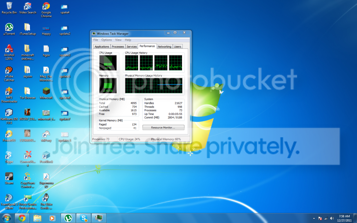Open the File menu in Task Manager
This screenshot has width=357, height=223.
click(96, 40)
